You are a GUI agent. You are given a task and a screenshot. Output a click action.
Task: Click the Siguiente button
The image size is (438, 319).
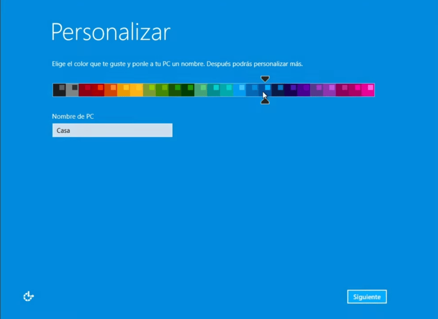[x=367, y=297]
